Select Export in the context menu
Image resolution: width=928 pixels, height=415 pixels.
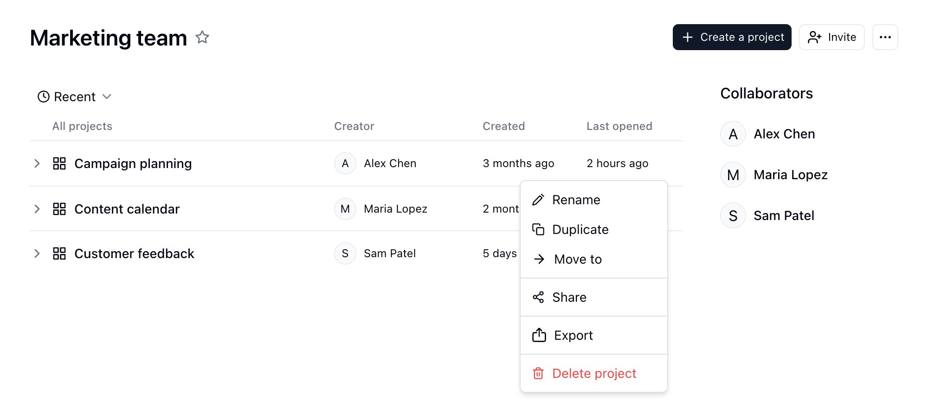click(x=594, y=335)
